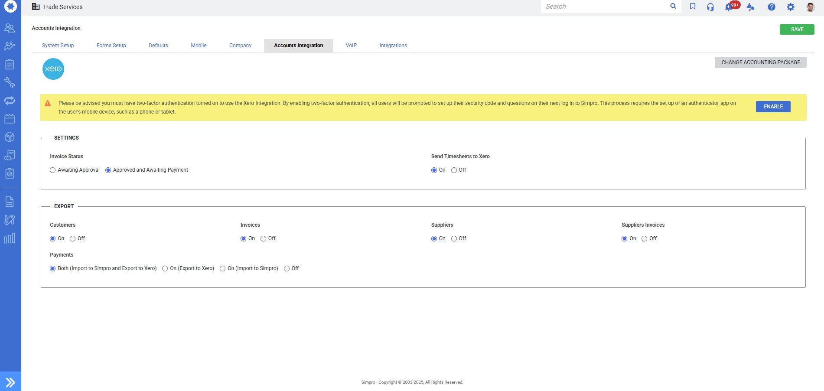
Task: Open the bookmark icon in top bar
Action: point(693,7)
